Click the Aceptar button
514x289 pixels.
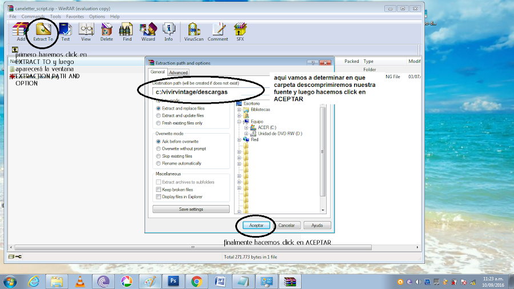click(x=256, y=226)
